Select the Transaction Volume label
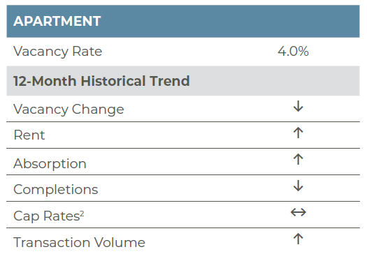 (80, 242)
